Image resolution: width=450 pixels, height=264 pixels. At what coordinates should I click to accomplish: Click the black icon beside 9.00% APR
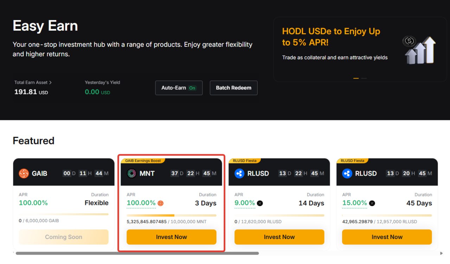260,203
